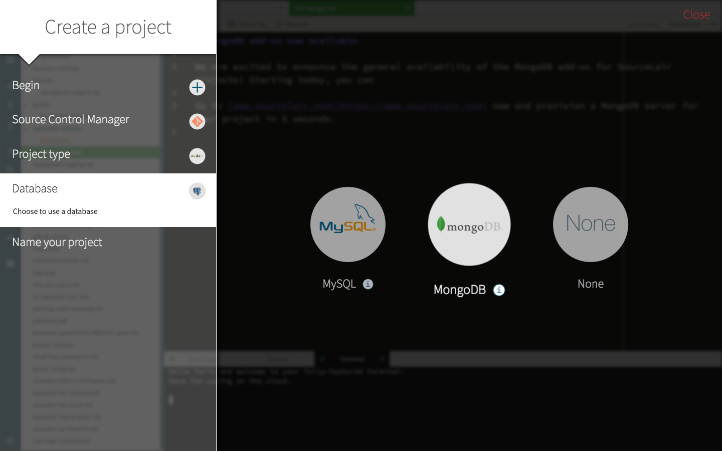Screen dimensions: 722x451
Task: Expand the Source Control Manager step
Action: coord(70,119)
